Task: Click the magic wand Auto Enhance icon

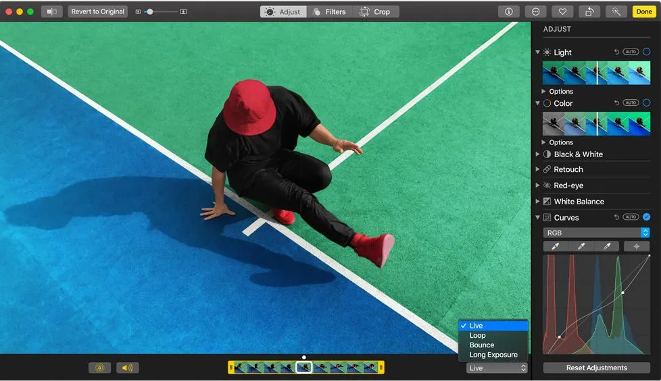Action: tap(616, 11)
